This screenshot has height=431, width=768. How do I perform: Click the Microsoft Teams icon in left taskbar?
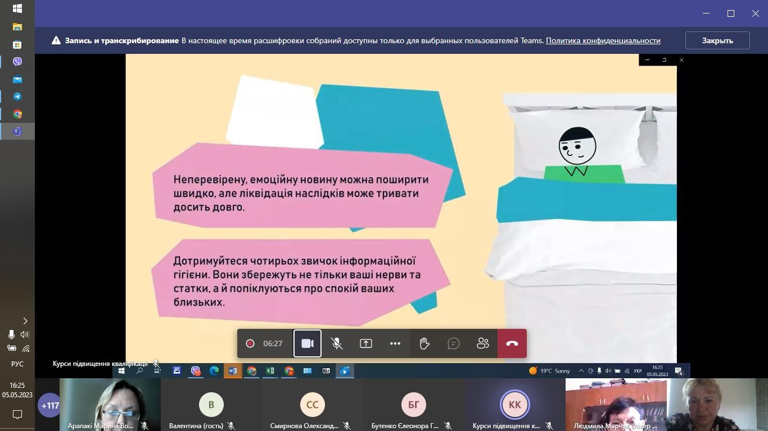17,131
